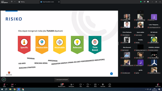Expand chat options arrow beside Chat
Image resolution: width=162 pixels, height=91 pixels.
pos(83,84)
